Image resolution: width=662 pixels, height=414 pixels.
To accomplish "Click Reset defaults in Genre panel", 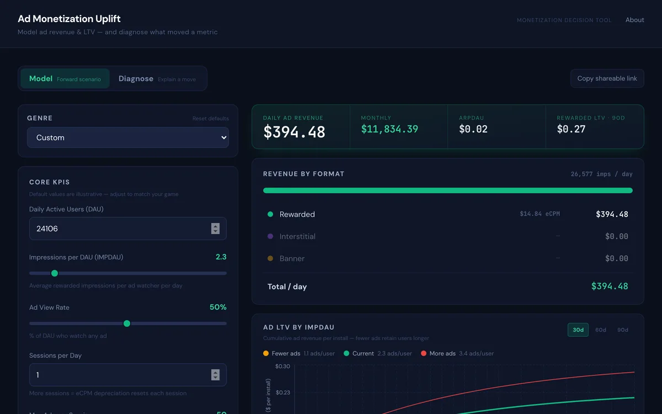I will tap(211, 119).
